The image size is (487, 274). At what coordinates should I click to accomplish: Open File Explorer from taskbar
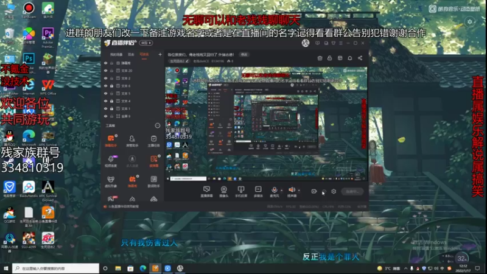(118, 268)
